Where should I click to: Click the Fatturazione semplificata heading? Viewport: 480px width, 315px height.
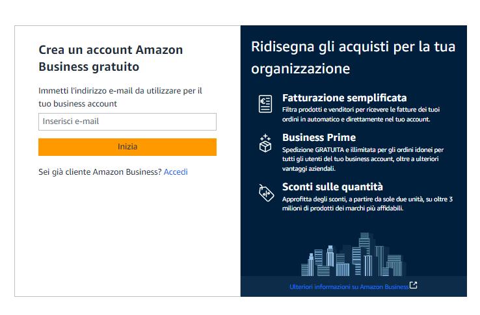pos(344,97)
